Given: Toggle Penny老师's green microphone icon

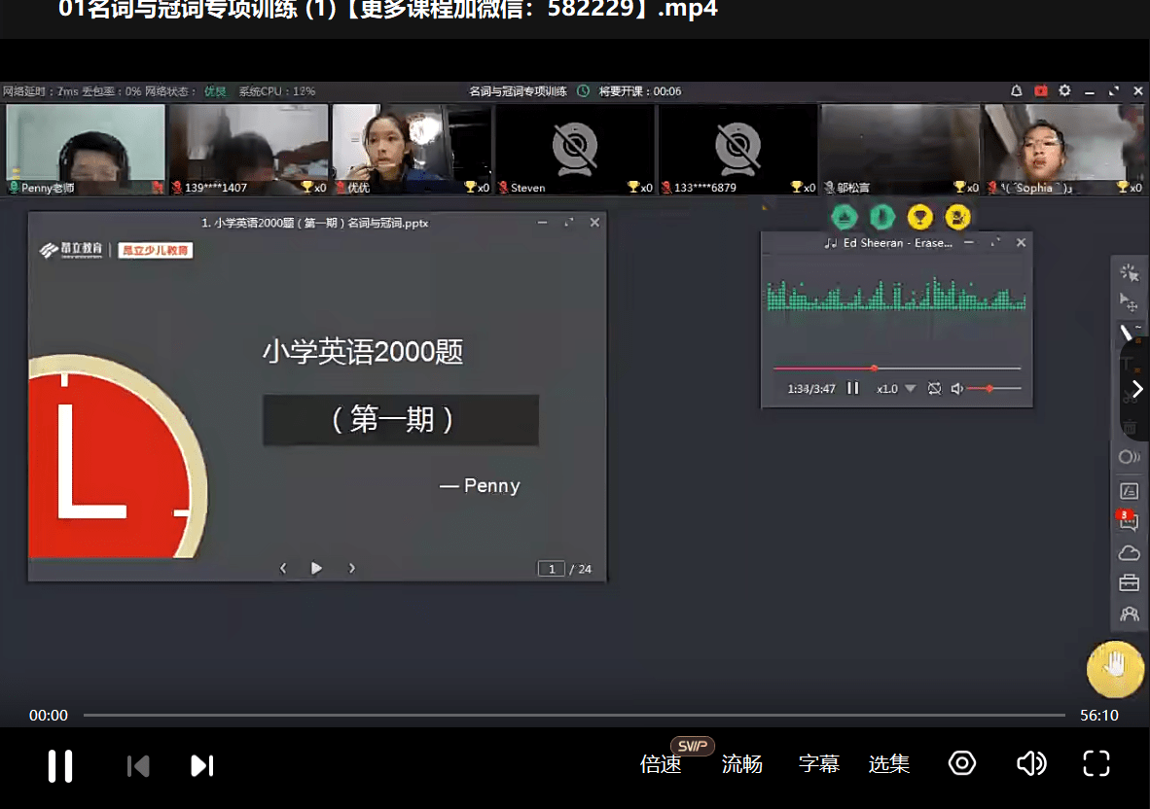Looking at the screenshot, I should pos(14,188).
